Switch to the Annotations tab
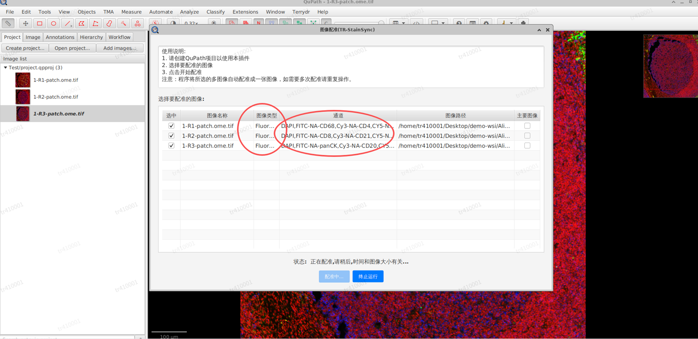 coord(60,37)
